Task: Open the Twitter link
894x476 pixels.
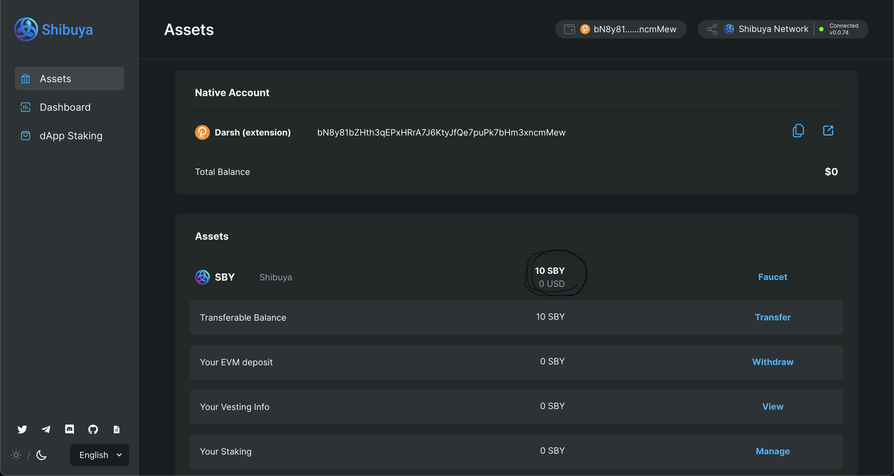Action: pos(22,429)
